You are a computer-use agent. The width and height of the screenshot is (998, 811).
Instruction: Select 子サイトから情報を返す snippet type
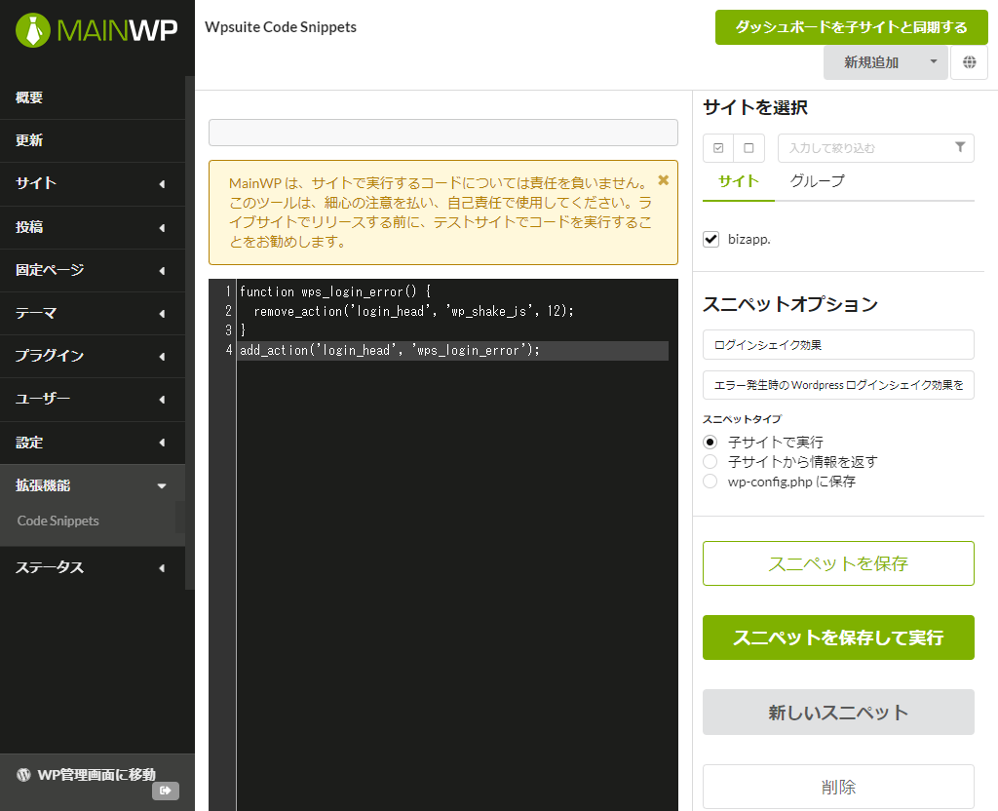click(x=710, y=461)
